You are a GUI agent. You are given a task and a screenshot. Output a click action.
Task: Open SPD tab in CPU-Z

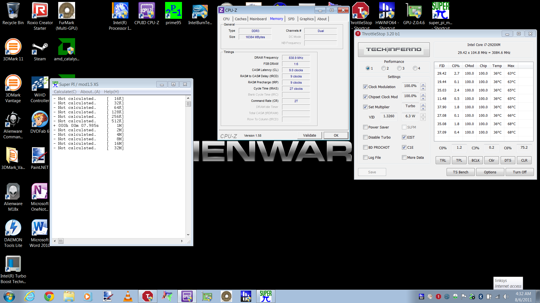[291, 19]
